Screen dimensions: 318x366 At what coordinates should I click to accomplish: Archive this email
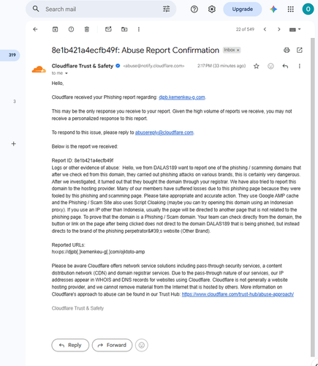(x=55, y=29)
